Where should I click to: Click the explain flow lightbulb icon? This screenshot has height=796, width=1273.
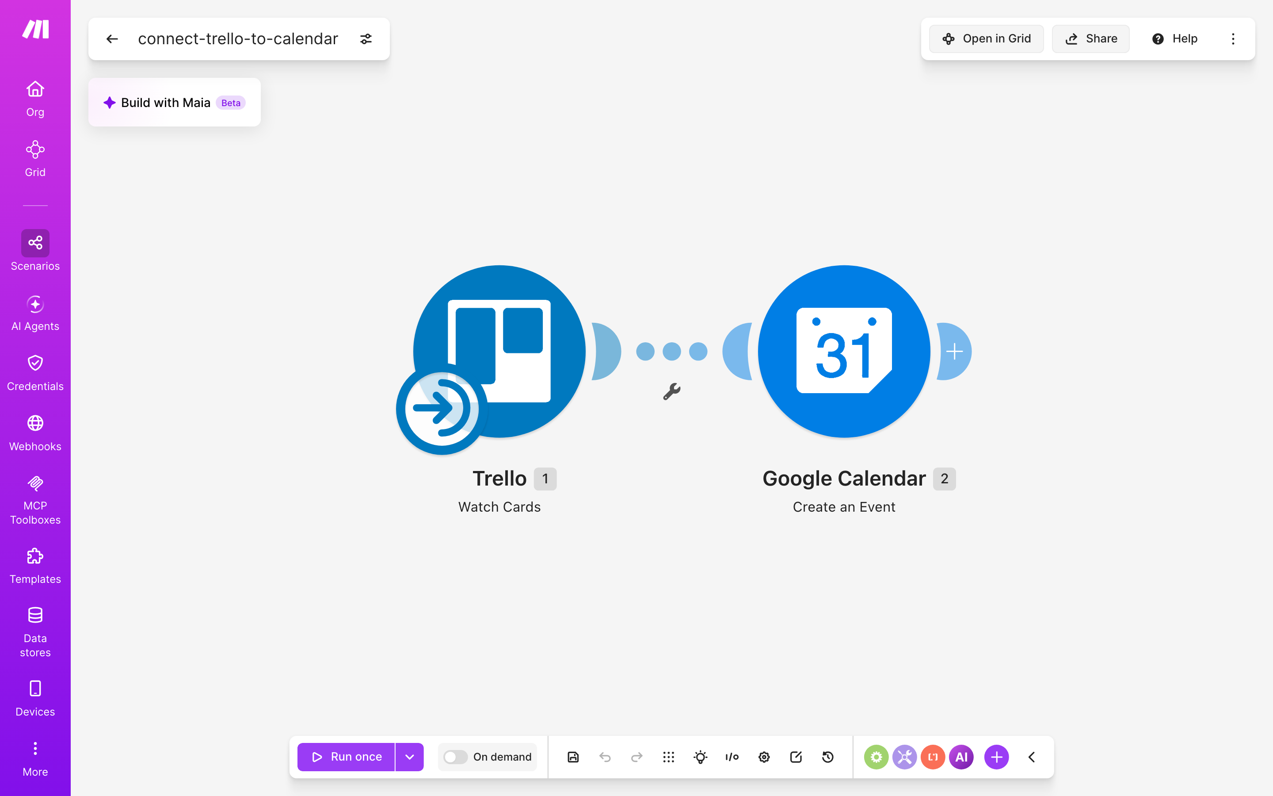point(701,757)
